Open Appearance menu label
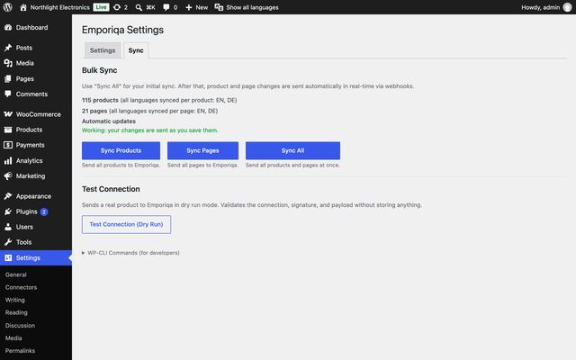This screenshot has width=576, height=360. (33, 196)
